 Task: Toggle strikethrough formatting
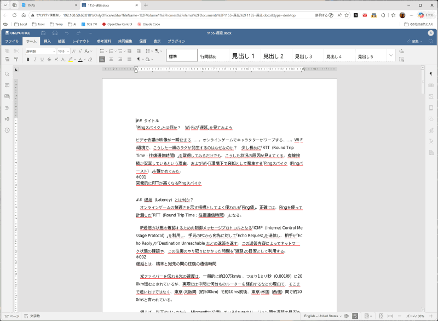49,59
